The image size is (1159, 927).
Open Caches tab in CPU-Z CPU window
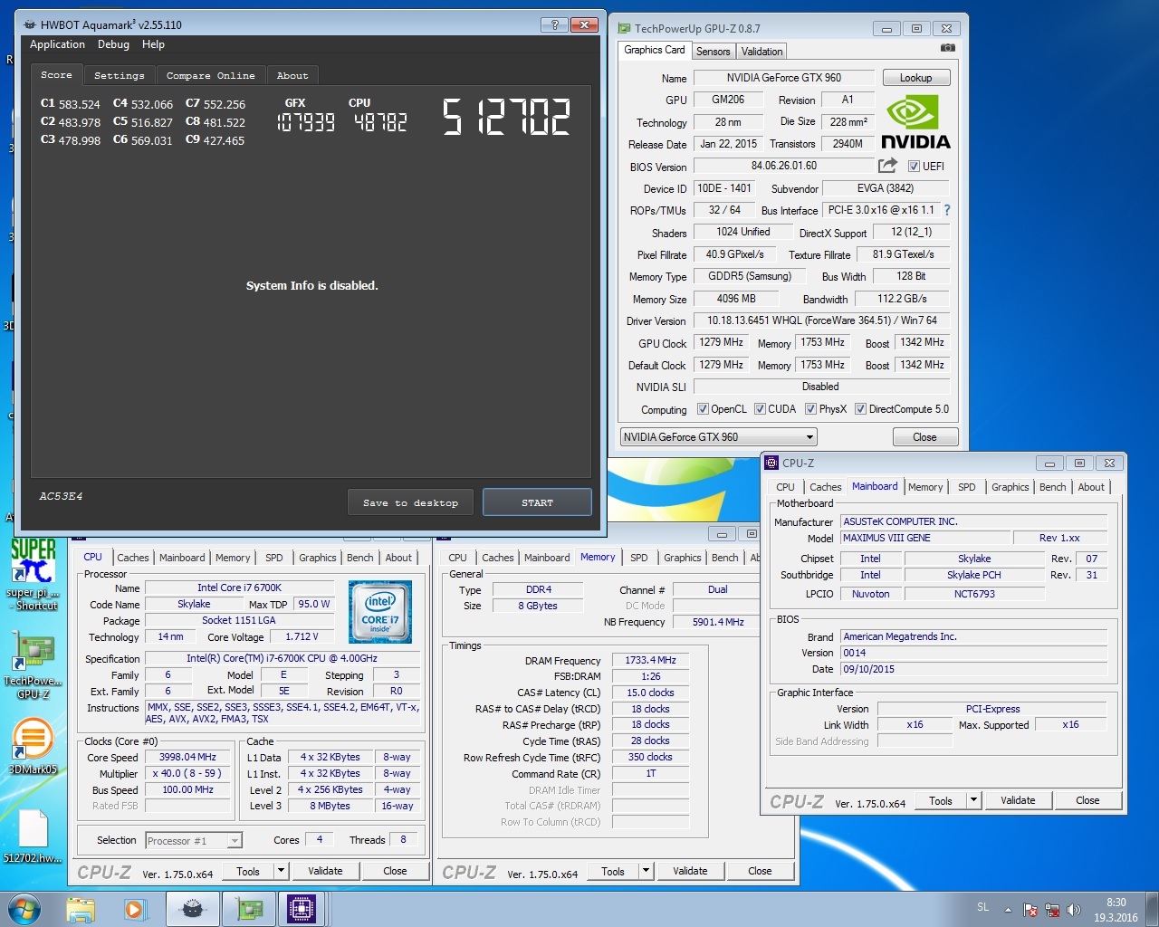pyautogui.click(x=133, y=558)
